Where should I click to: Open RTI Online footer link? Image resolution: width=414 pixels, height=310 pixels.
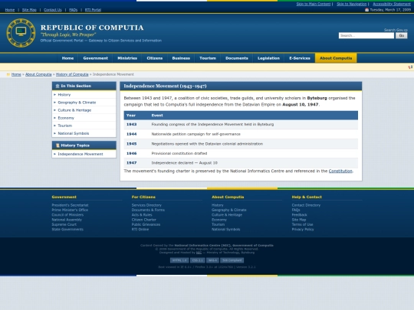point(140,230)
